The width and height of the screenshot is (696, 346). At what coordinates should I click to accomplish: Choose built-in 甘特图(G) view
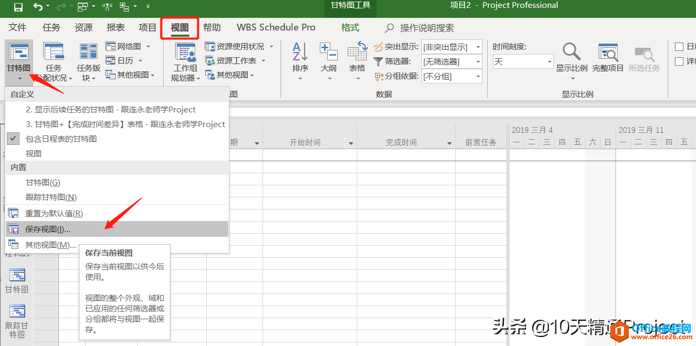click(117, 182)
